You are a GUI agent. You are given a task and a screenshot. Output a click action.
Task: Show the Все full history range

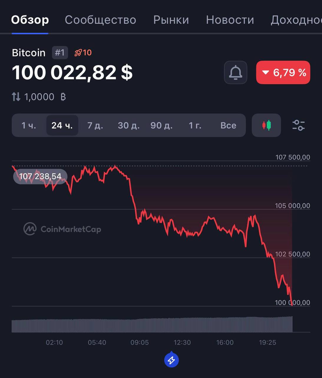click(x=228, y=126)
